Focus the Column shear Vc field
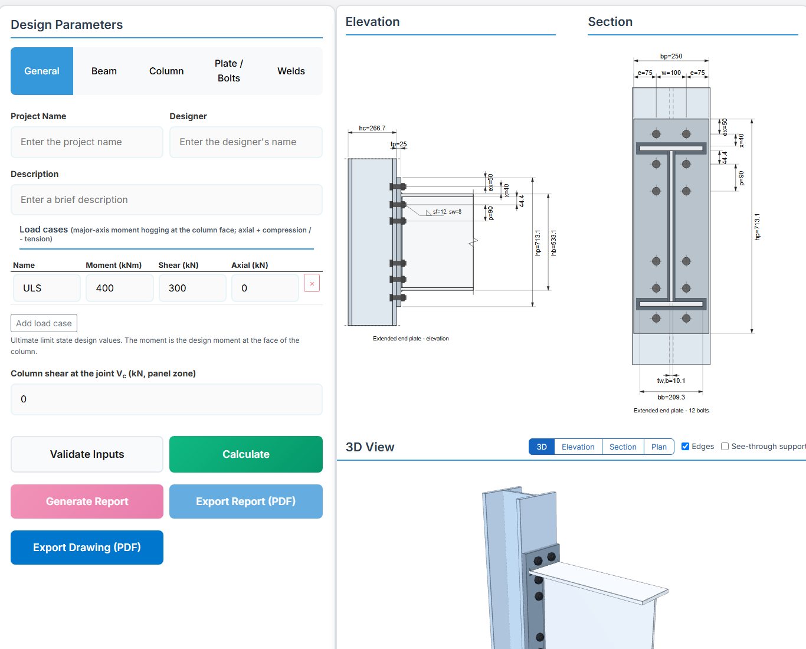The width and height of the screenshot is (806, 649). (166, 399)
